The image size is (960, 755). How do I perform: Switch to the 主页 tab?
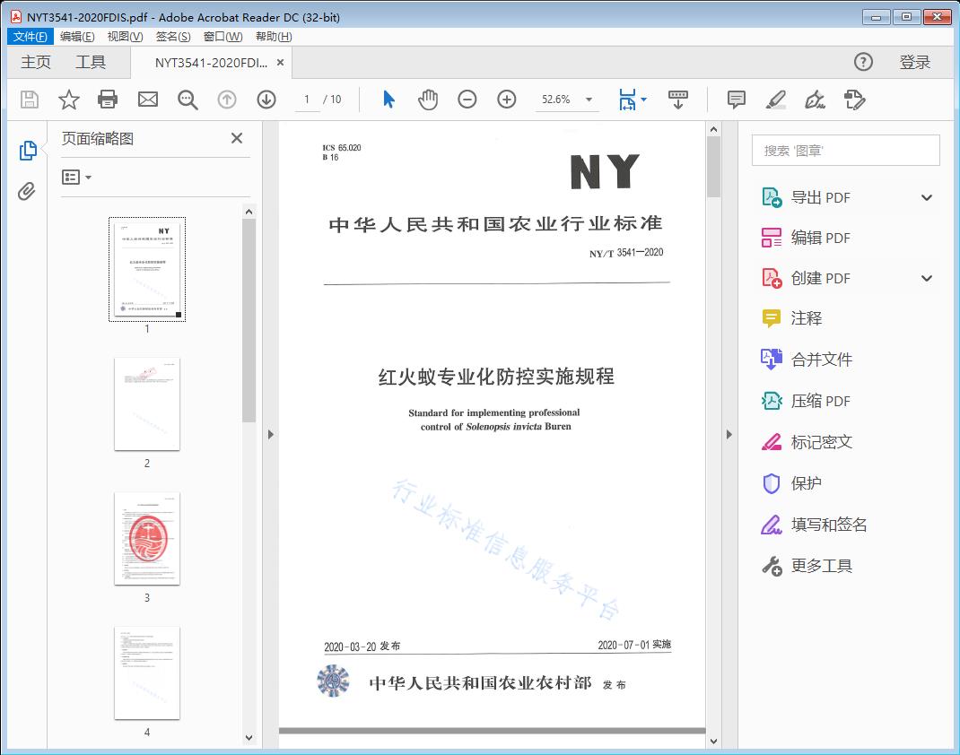coord(36,62)
